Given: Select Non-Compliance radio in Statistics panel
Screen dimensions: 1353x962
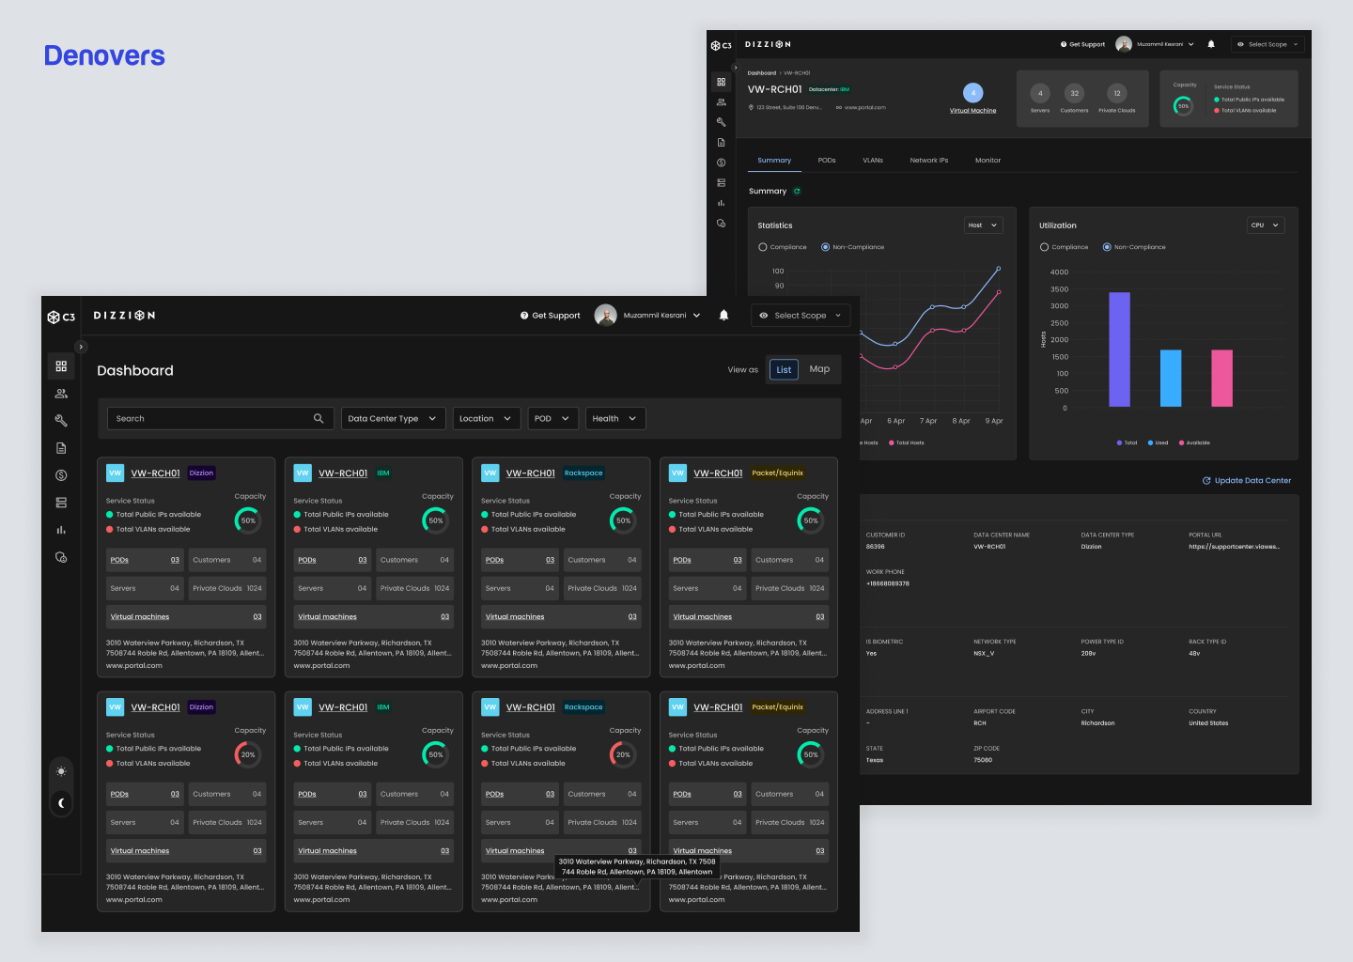Looking at the screenshot, I should pyautogui.click(x=825, y=247).
